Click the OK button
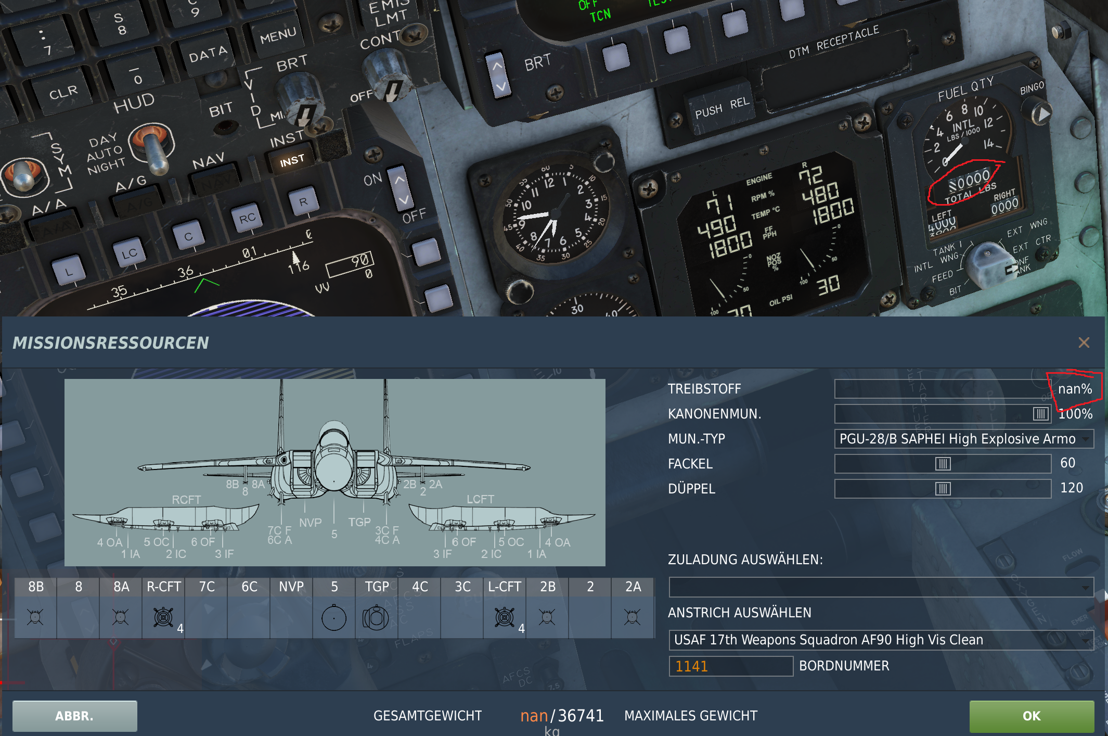The width and height of the screenshot is (1108, 736). click(1031, 716)
